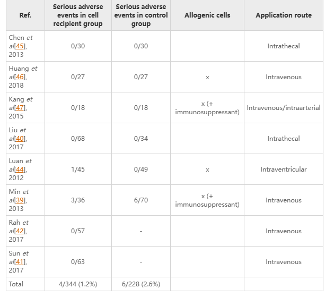Open reference link 46 for Huang et al
The height and width of the screenshot is (297, 334).
(21, 77)
